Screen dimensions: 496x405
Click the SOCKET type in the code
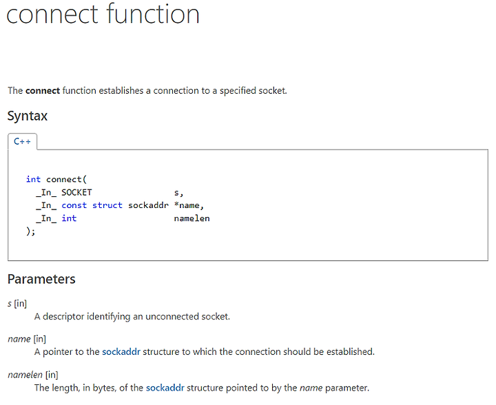click(x=76, y=192)
